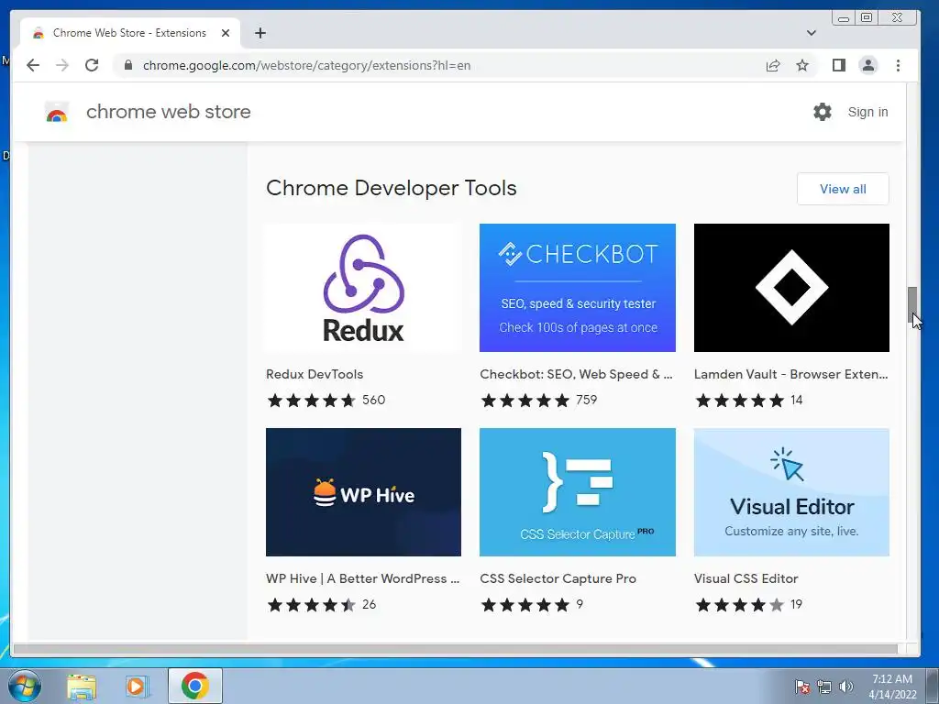Open the Redux DevTools thumbnail
Screen dimensions: 939x704
[x=363, y=288]
